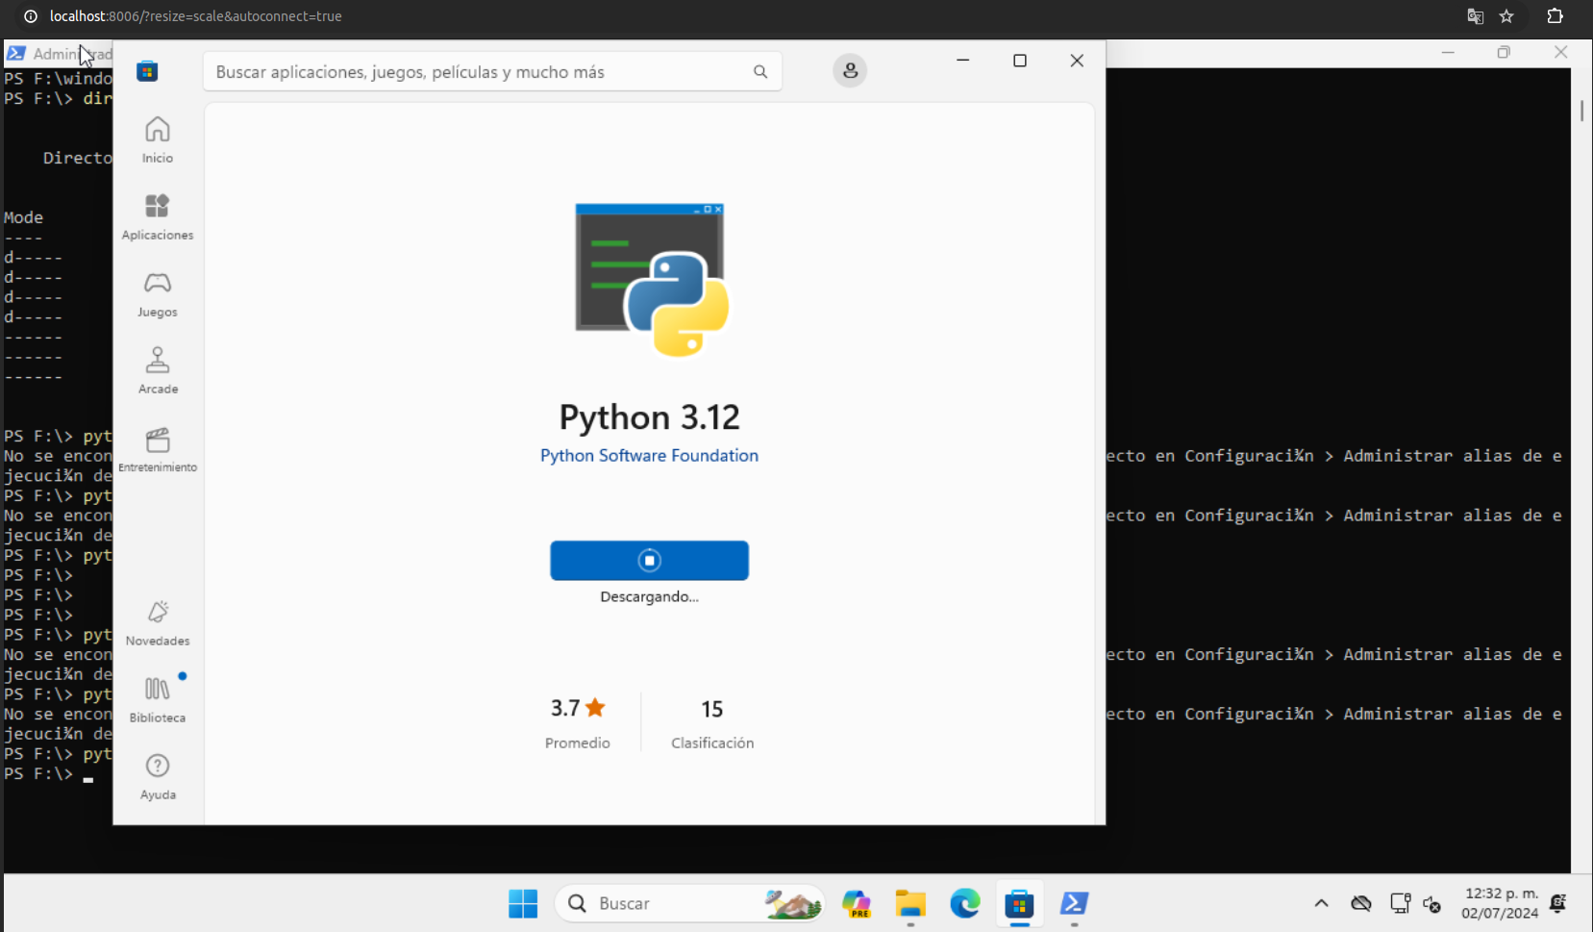Image resolution: width=1593 pixels, height=932 pixels.
Task: Open File Explorer from the taskbar
Action: pyautogui.click(x=910, y=903)
